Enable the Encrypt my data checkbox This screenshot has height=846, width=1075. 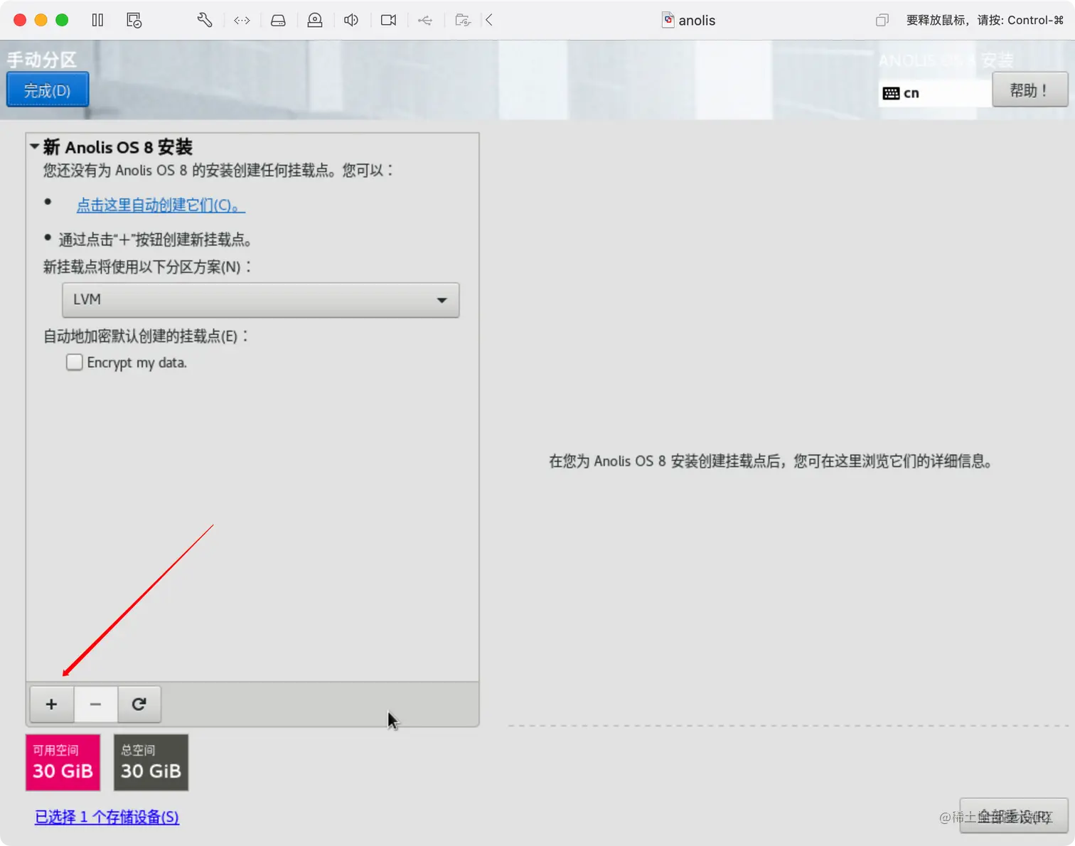tap(74, 362)
